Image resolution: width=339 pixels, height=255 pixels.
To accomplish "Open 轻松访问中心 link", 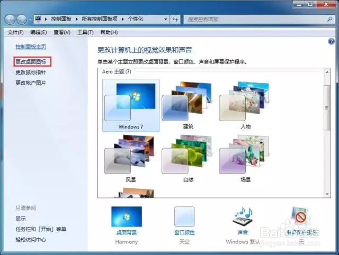I will (31, 240).
